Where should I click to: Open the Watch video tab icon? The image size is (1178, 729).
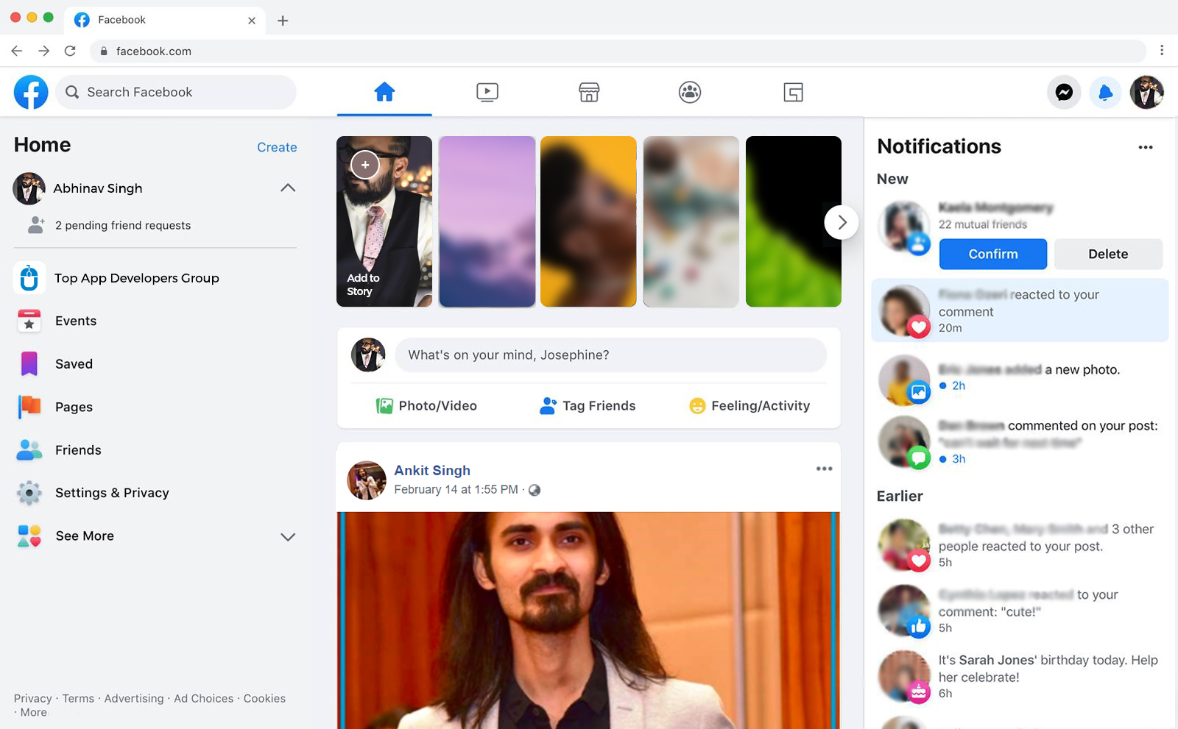[487, 93]
